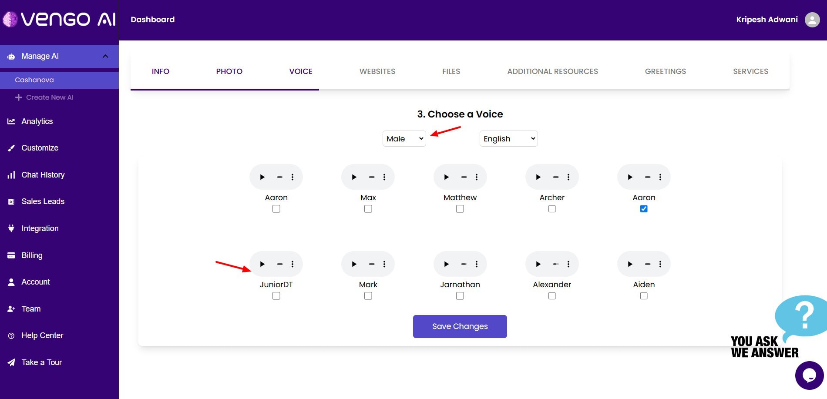The width and height of the screenshot is (827, 399).
Task: Click the Kripesh Adwani account name
Action: [767, 20]
